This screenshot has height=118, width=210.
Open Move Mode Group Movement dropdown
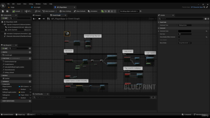(184, 43)
